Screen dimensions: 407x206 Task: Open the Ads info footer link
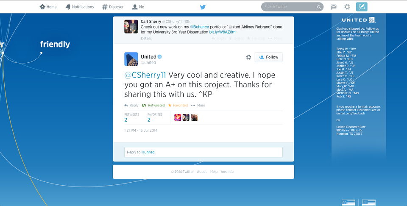pos(227,172)
